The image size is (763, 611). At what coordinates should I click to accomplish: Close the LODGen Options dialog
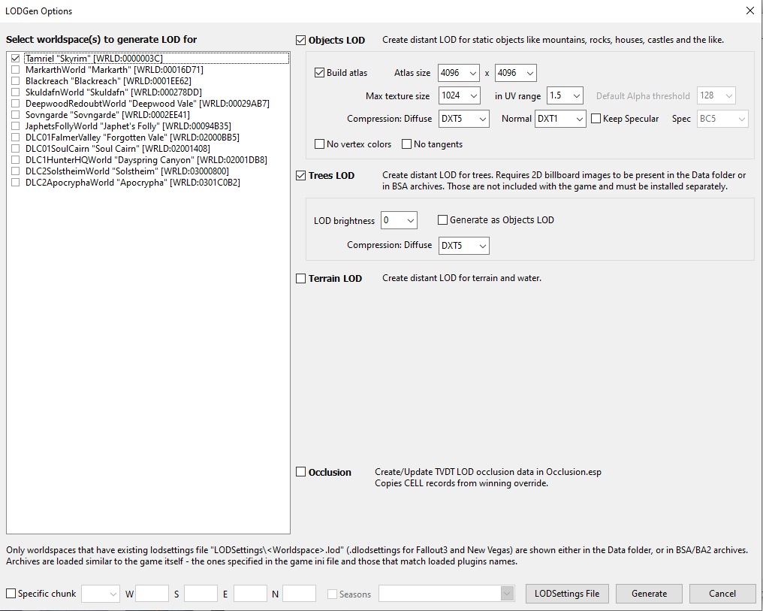(x=750, y=11)
